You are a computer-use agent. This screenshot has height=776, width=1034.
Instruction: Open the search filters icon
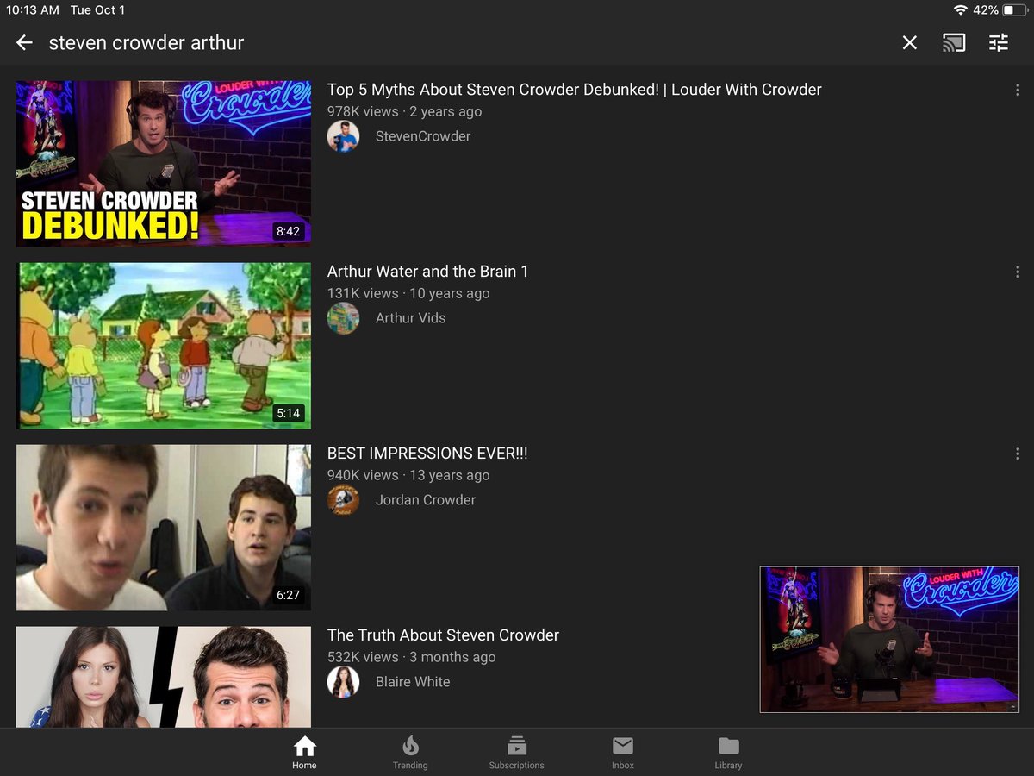pos(999,42)
